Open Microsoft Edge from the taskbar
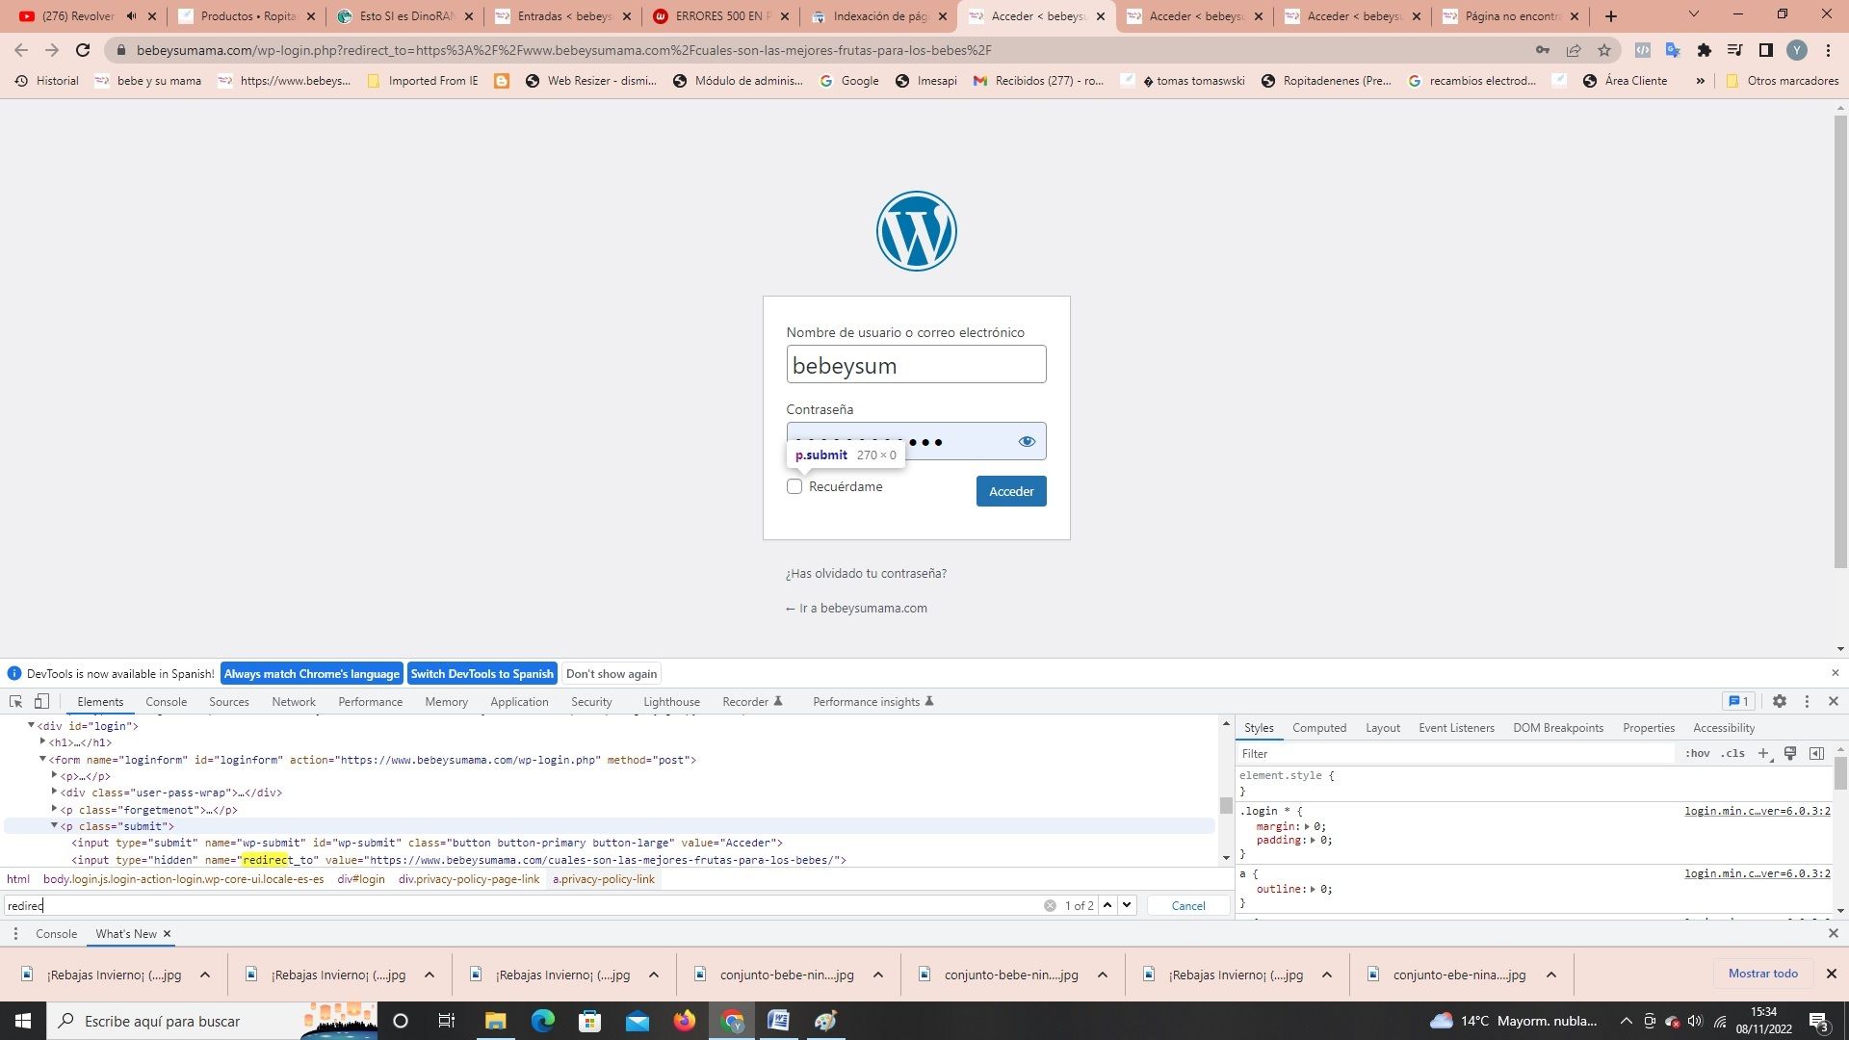Viewport: 1849px width, 1040px height. [543, 1021]
